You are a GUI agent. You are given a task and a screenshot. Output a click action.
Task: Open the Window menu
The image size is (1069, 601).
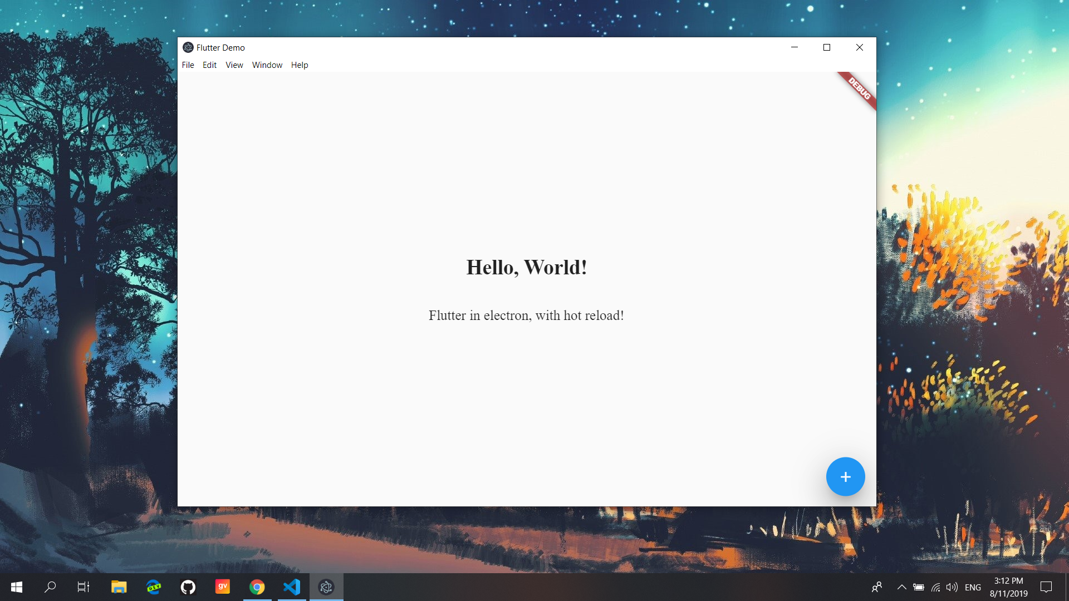267,65
